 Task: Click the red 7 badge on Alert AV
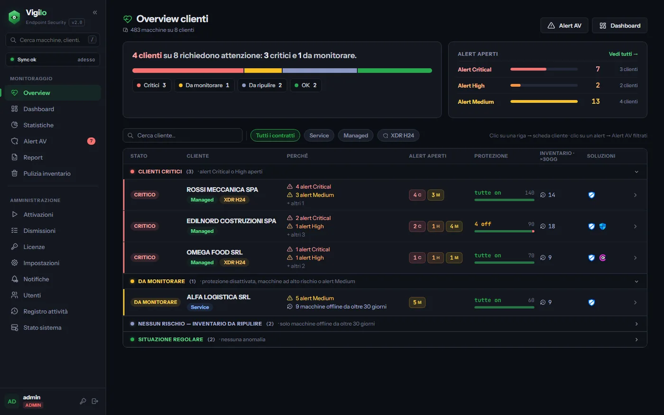[92, 141]
